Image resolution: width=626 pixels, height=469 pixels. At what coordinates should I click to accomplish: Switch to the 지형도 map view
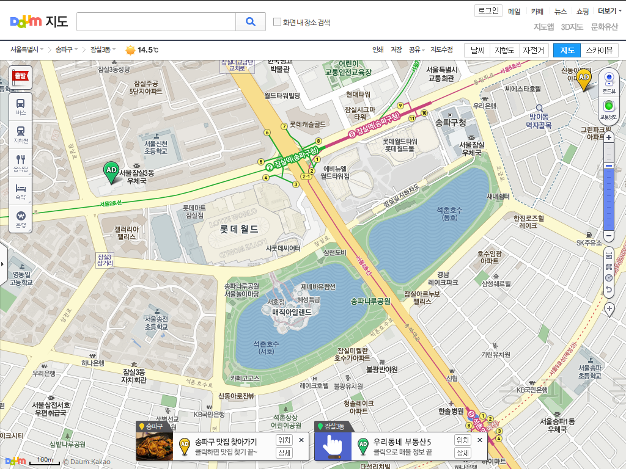504,51
